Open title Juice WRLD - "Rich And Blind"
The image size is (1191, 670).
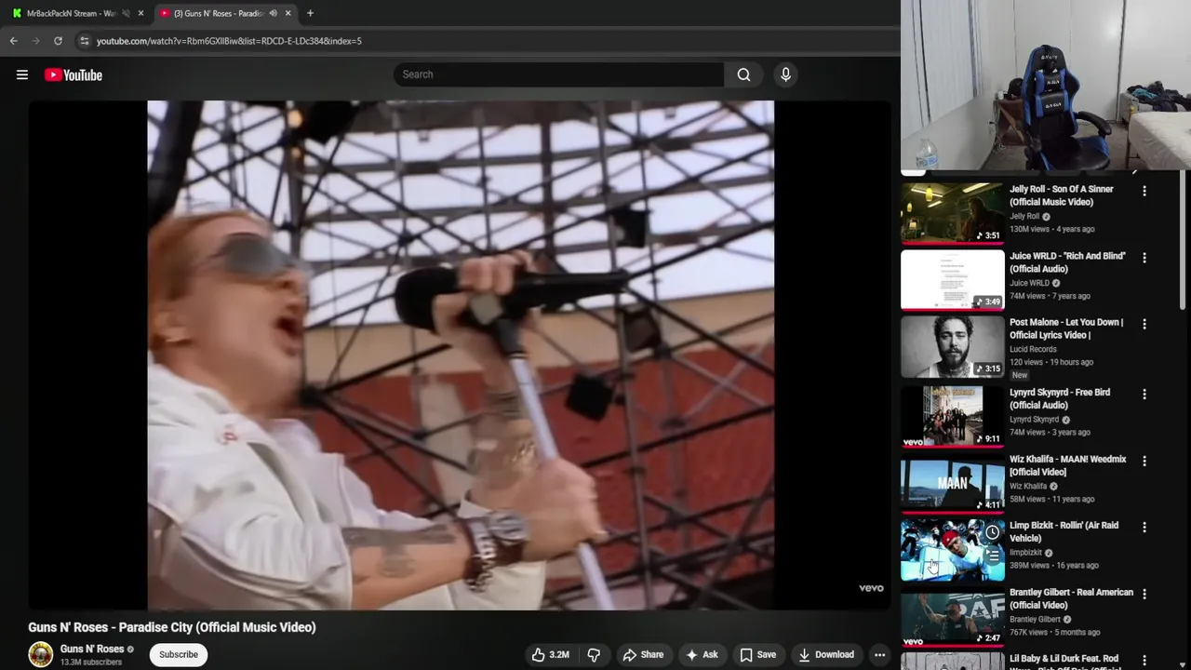pyautogui.click(x=1067, y=262)
